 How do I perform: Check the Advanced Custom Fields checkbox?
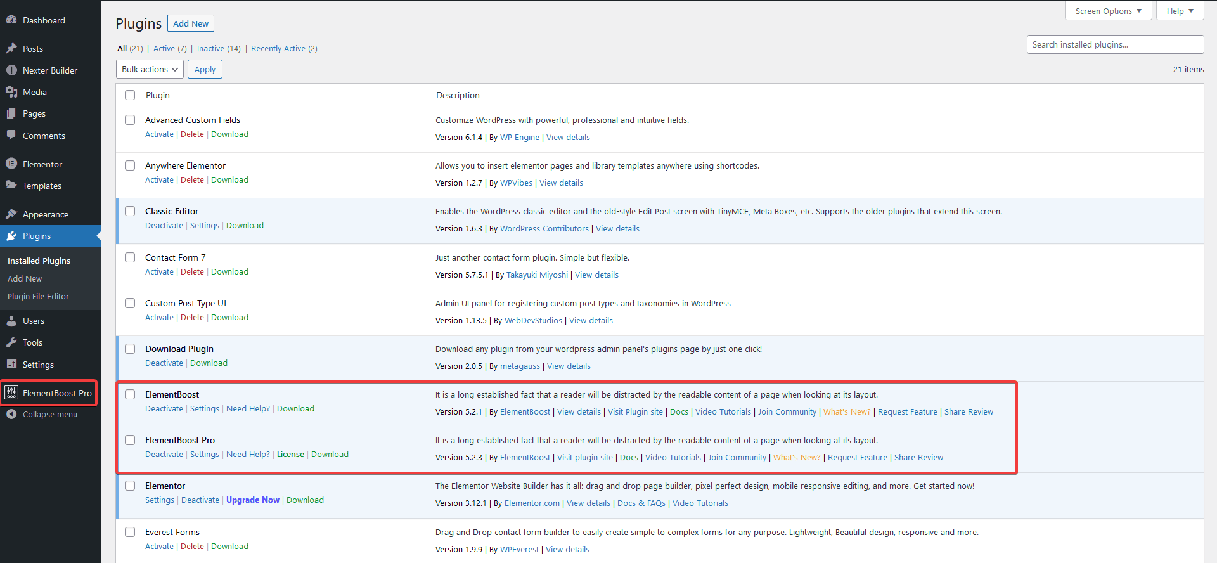[130, 120]
